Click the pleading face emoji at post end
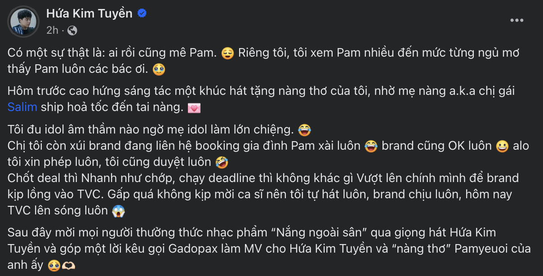Viewport: 543px width, 276px height. click(53, 265)
